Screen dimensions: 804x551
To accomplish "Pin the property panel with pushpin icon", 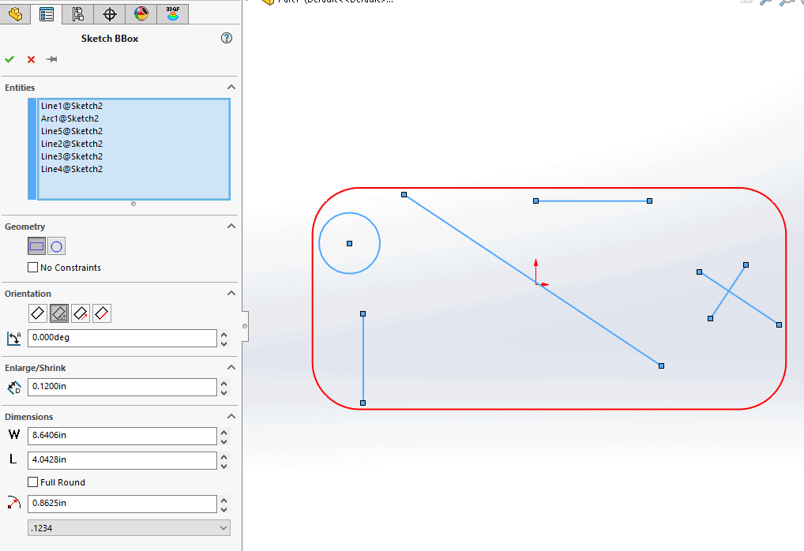I will (52, 59).
